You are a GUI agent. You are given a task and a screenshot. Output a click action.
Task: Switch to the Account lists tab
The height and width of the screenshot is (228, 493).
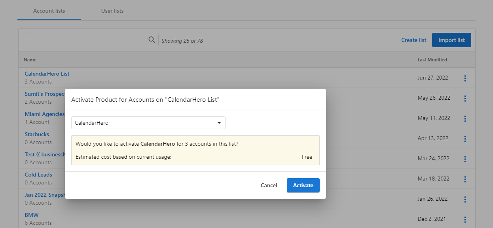49,11
